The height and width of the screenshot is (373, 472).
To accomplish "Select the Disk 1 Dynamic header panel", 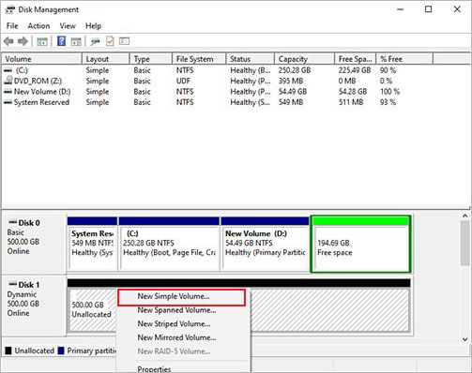I will pos(34,306).
